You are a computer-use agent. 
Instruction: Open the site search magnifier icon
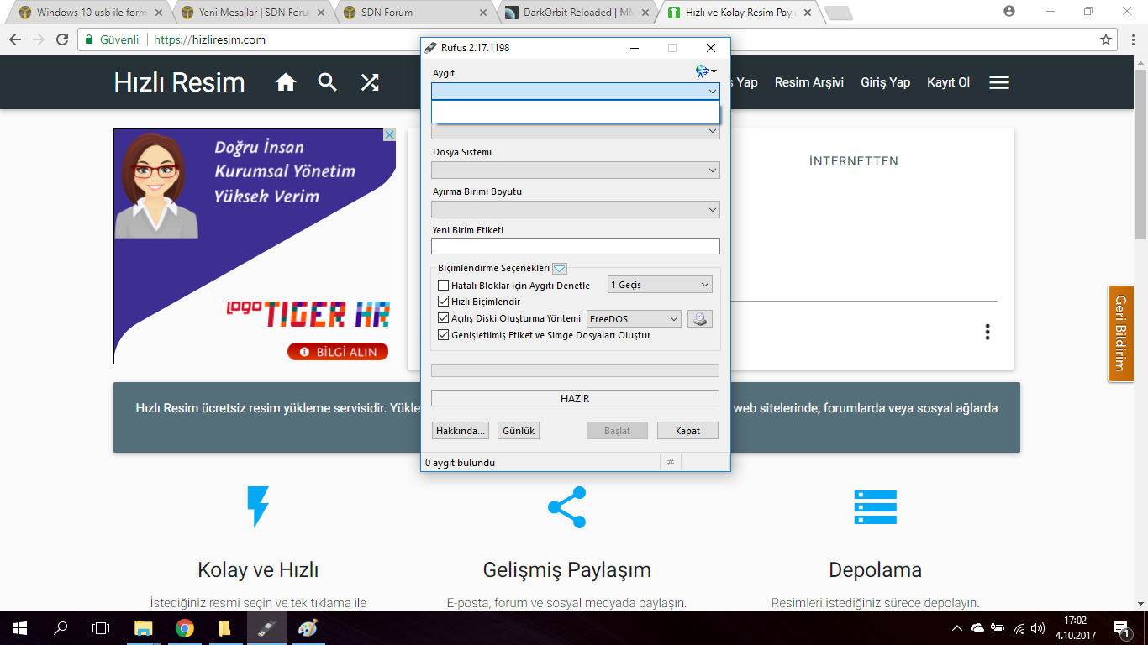pyautogui.click(x=327, y=82)
